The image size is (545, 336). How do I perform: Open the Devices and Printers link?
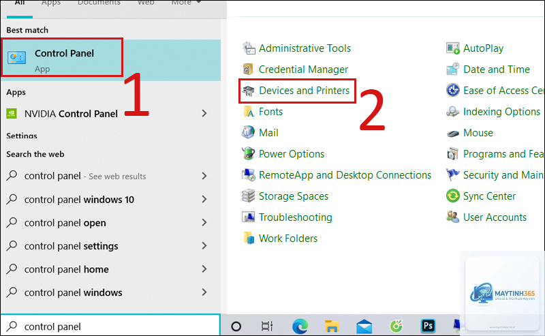304,91
